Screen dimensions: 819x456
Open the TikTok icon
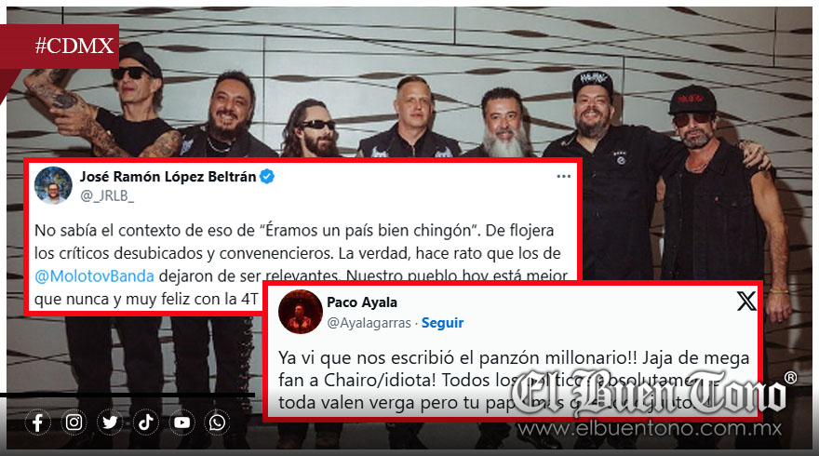[146, 422]
